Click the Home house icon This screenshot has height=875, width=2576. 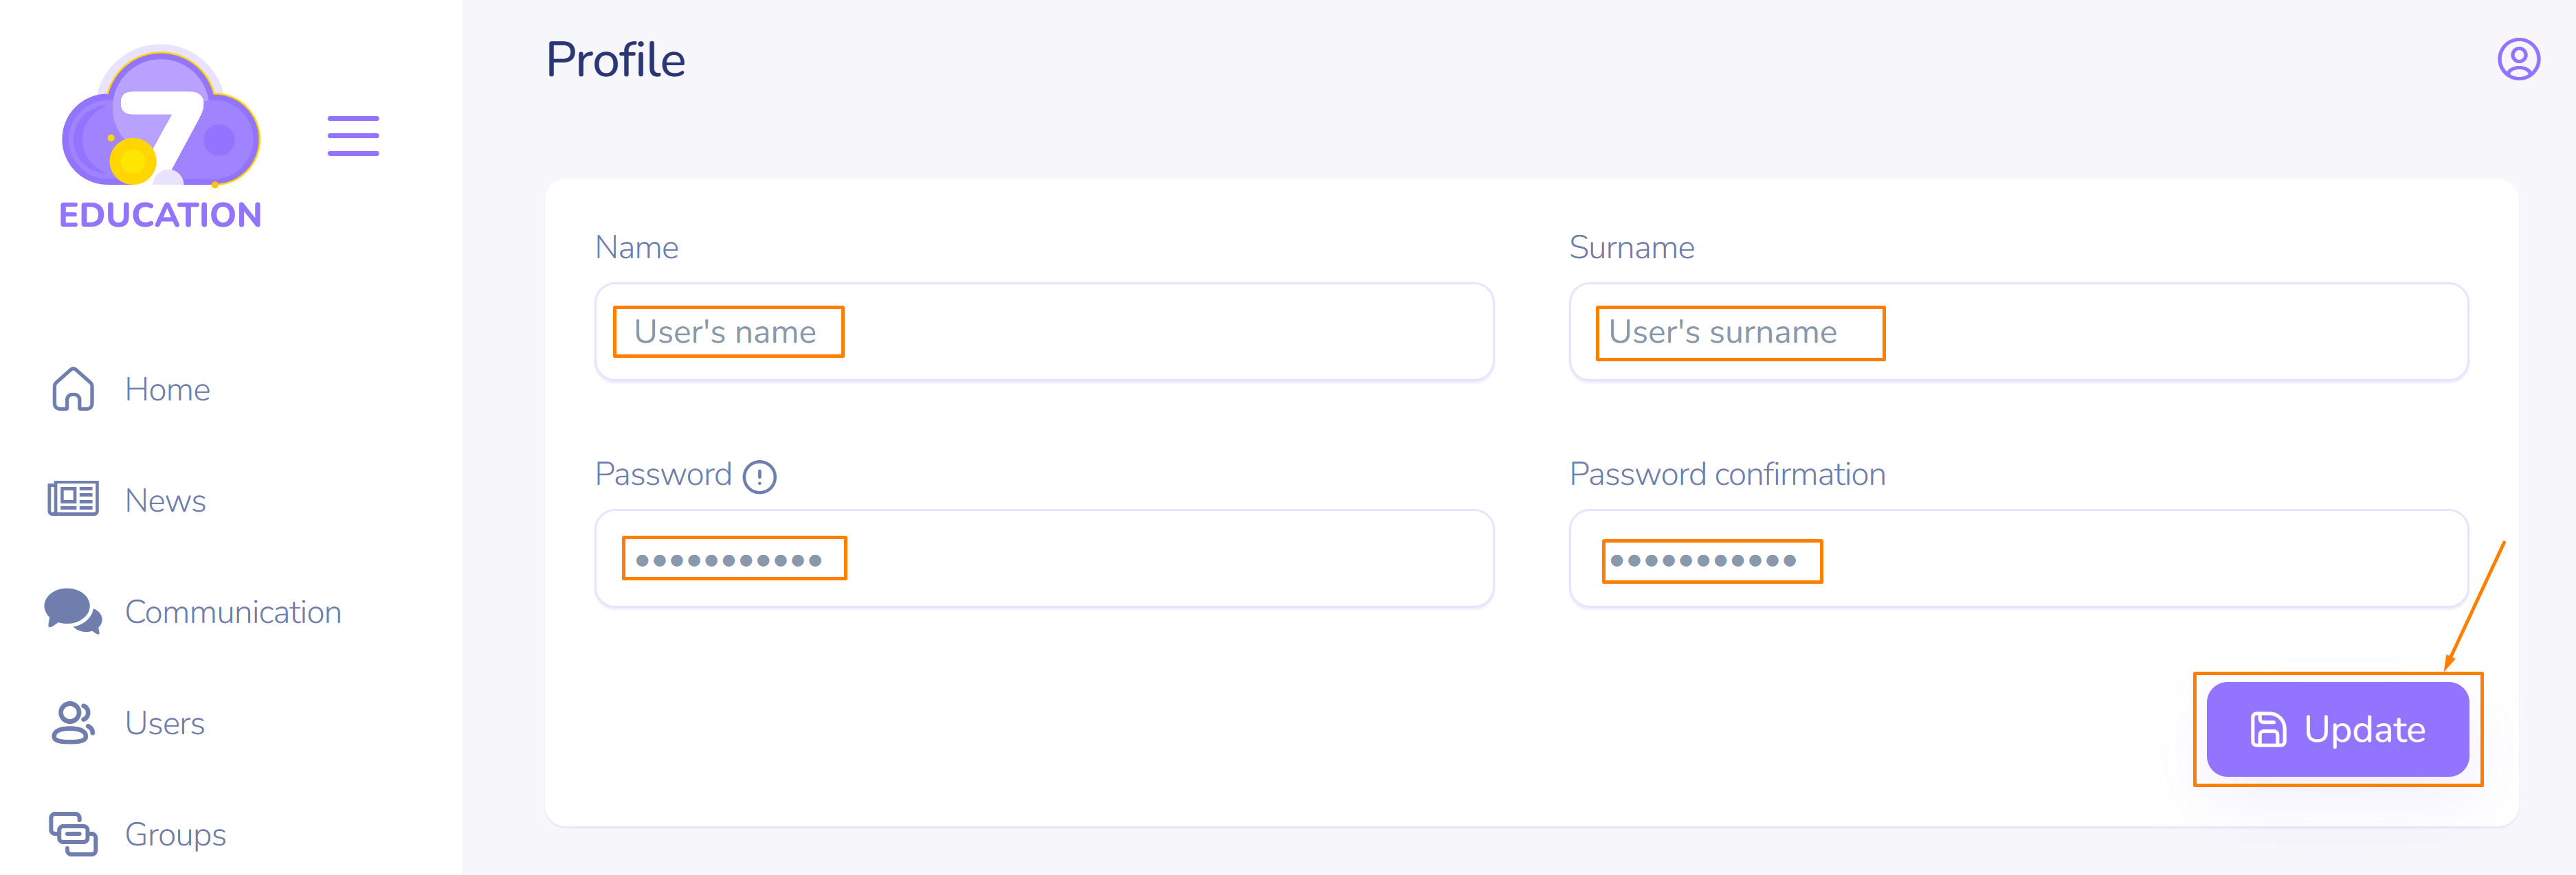[73, 389]
